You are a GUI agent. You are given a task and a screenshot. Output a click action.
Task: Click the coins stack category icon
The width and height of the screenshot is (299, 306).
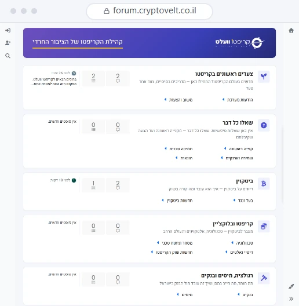click(264, 227)
